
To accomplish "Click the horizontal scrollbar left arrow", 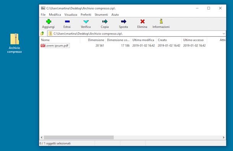I will [x=42, y=137].
